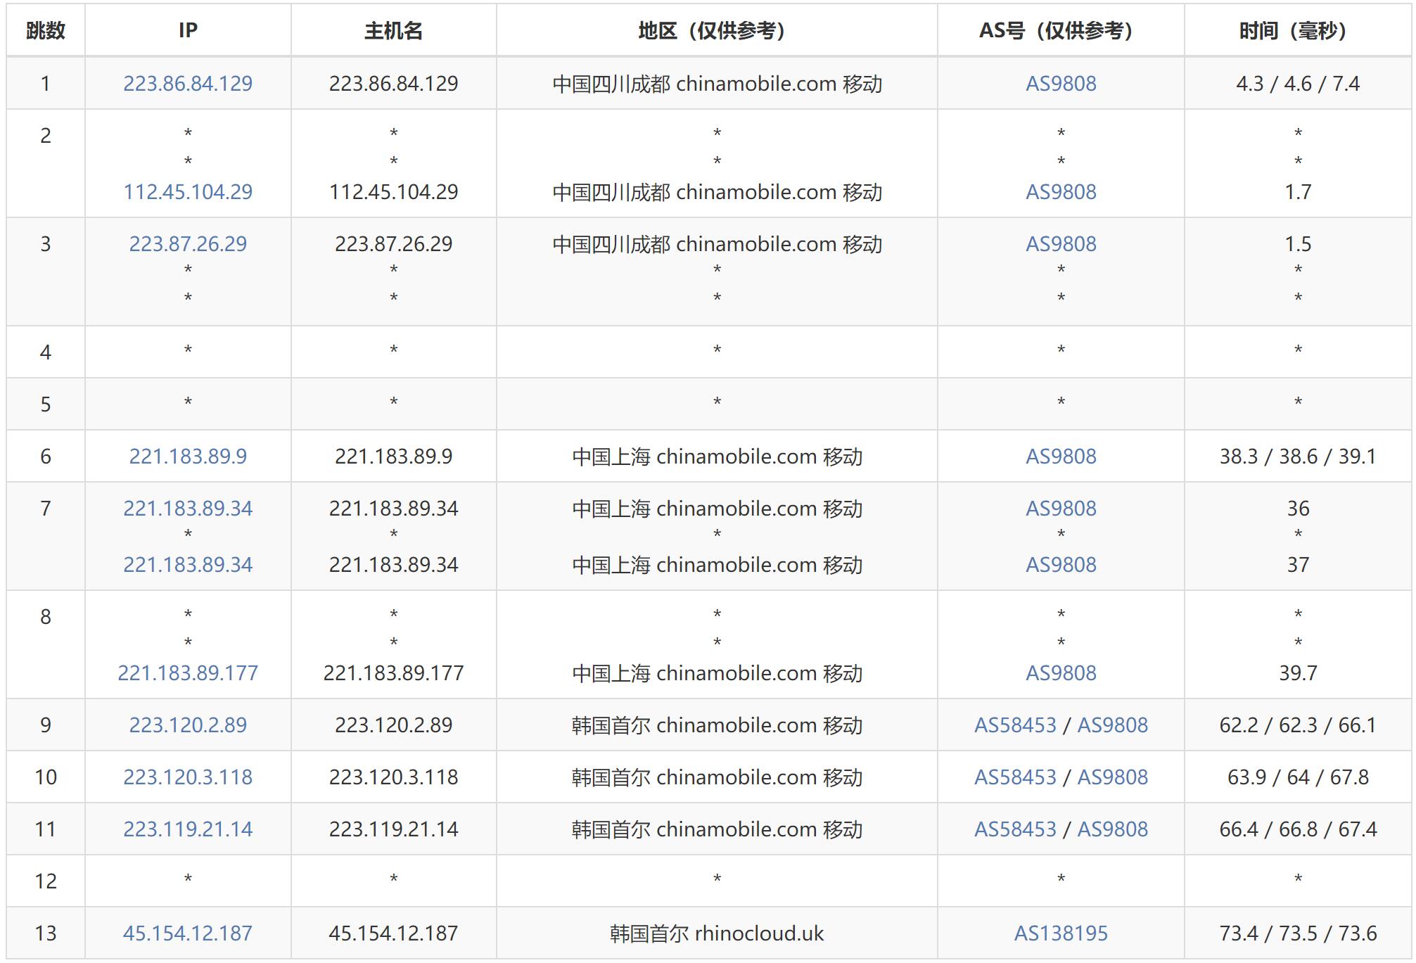The image size is (1416, 963).
Task: Click the 跳数 column header
Action: [46, 30]
